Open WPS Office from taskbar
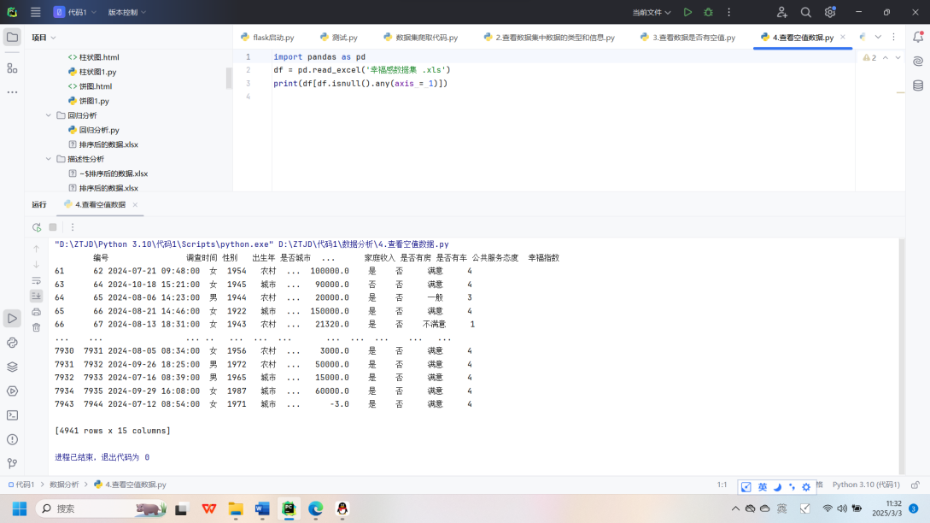This screenshot has height=523, width=930. tap(208, 508)
